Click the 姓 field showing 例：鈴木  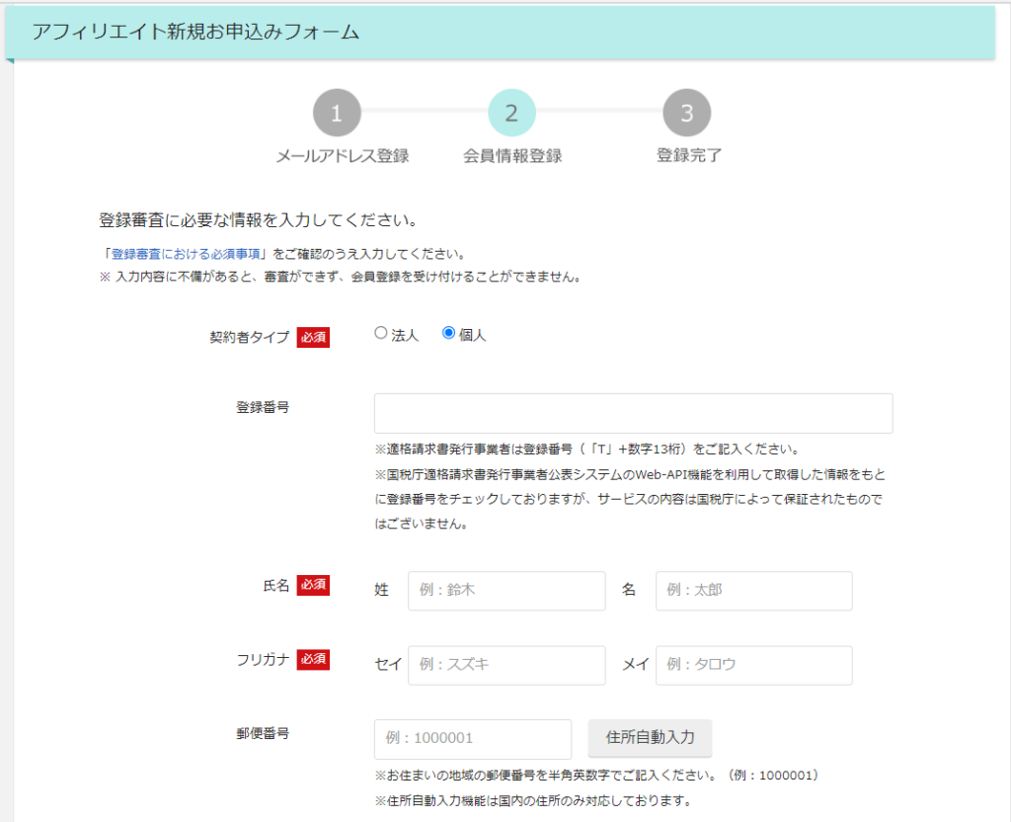tap(506, 591)
